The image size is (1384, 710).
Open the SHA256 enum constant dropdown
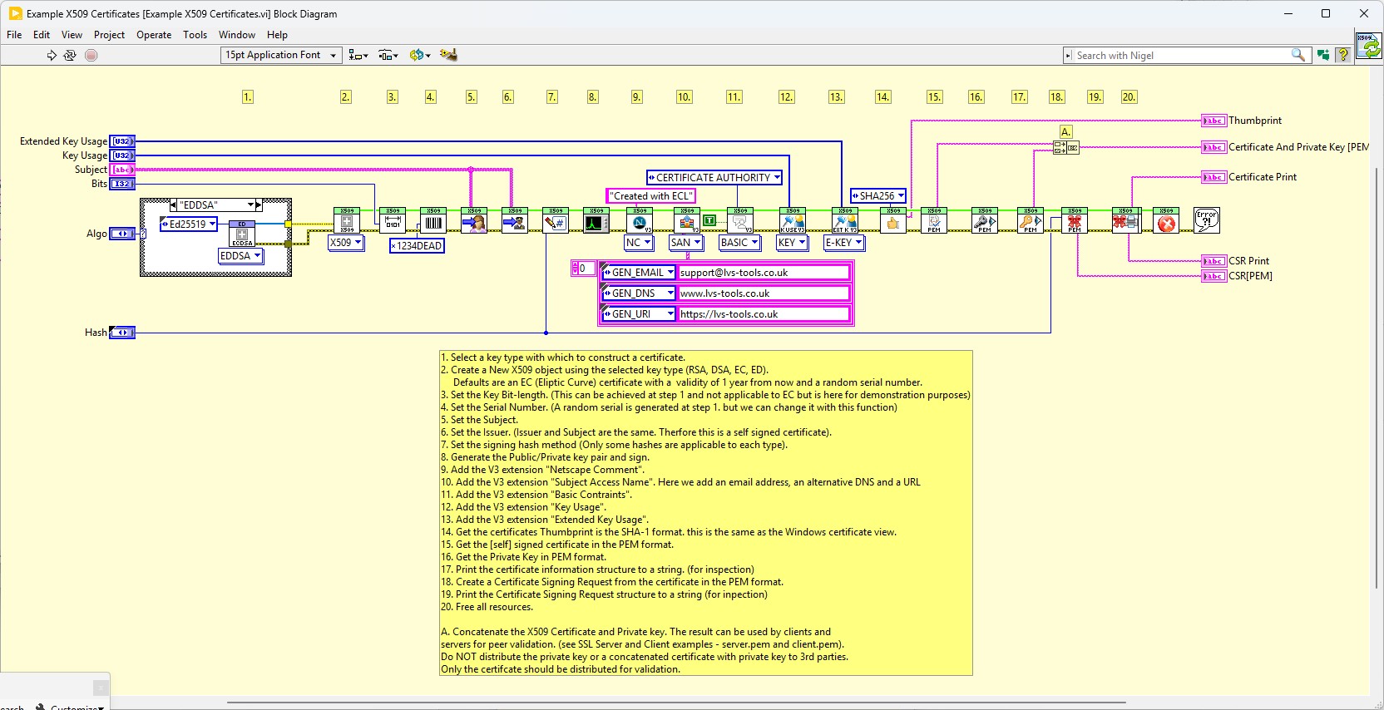[877, 196]
